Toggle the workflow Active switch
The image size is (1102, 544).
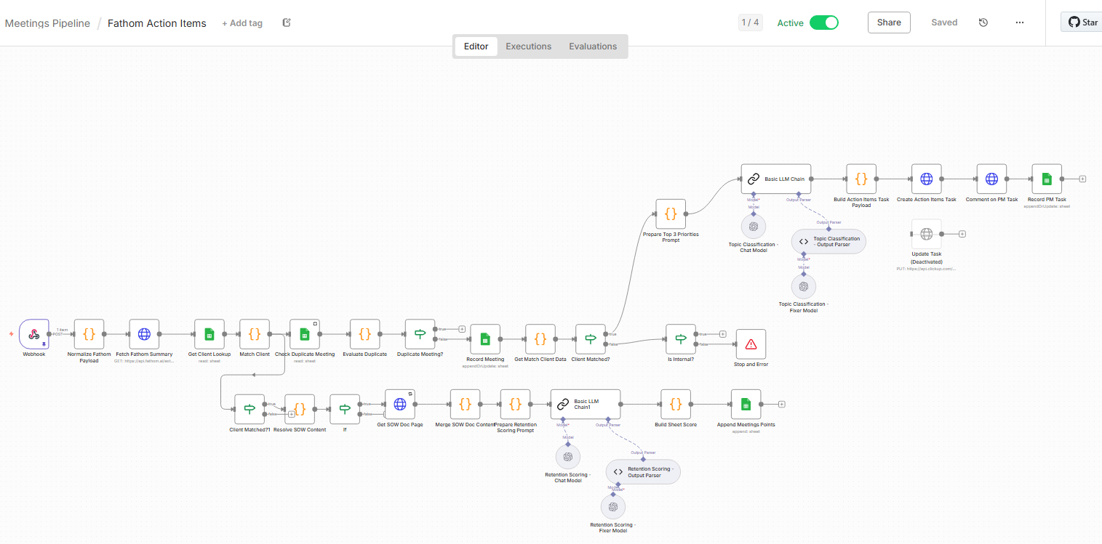[824, 23]
